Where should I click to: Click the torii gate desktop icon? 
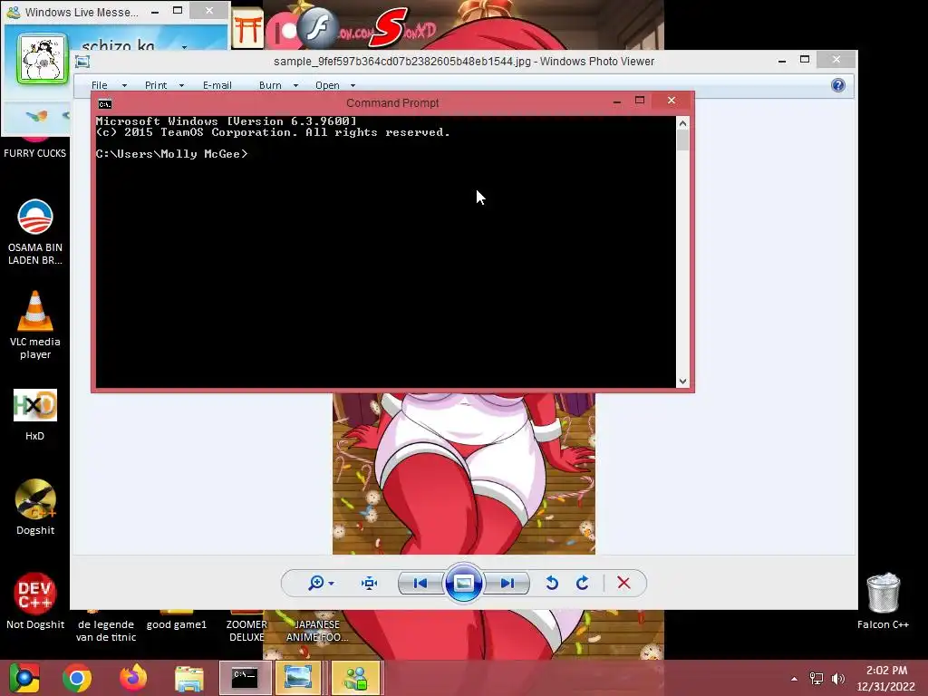(246, 28)
